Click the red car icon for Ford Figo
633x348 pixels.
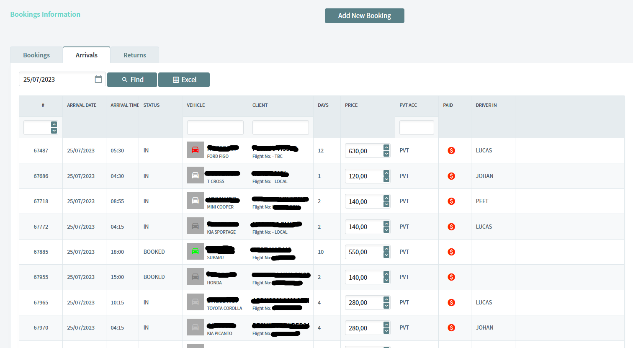coord(195,150)
